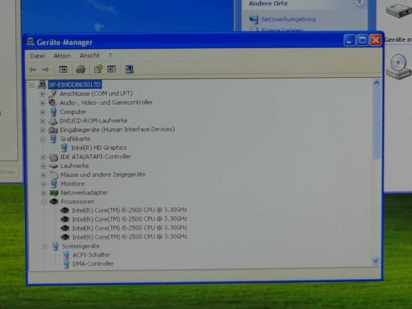The width and height of the screenshot is (412, 309).
Task: Collapse the Prozessoren category
Action: [44, 202]
